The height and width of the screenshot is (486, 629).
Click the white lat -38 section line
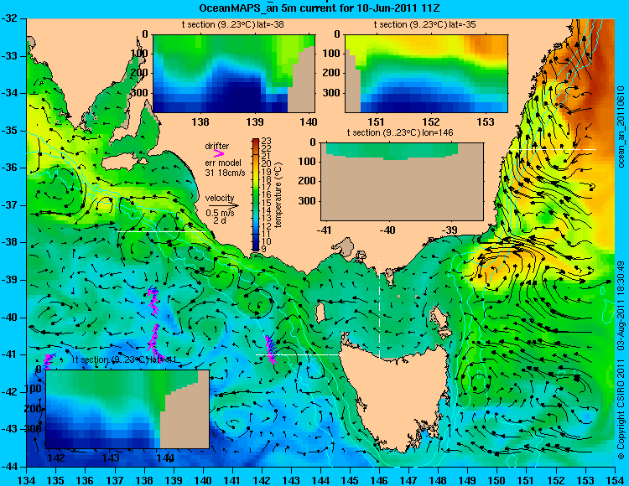[x=162, y=231]
